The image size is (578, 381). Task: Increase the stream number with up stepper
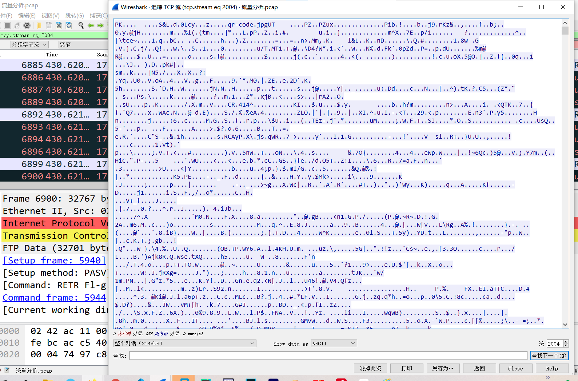[566, 342]
